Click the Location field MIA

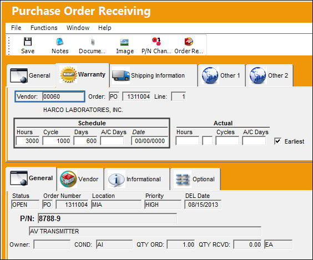(x=116, y=205)
